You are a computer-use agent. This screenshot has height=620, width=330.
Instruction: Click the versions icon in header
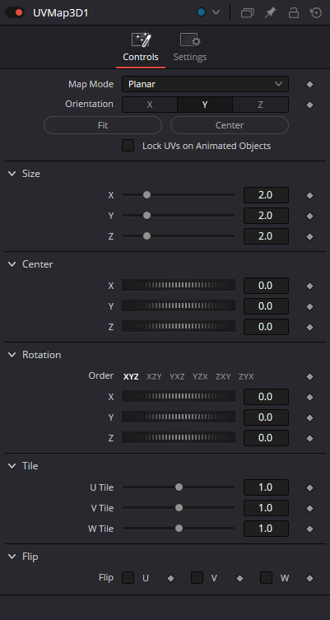pos(247,13)
